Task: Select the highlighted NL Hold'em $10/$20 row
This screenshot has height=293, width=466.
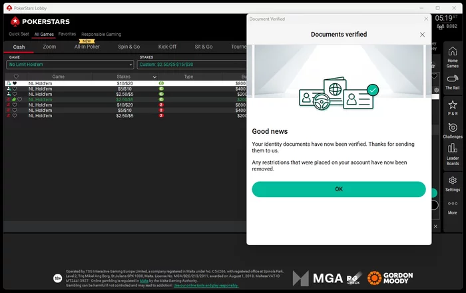Action: coord(126,83)
